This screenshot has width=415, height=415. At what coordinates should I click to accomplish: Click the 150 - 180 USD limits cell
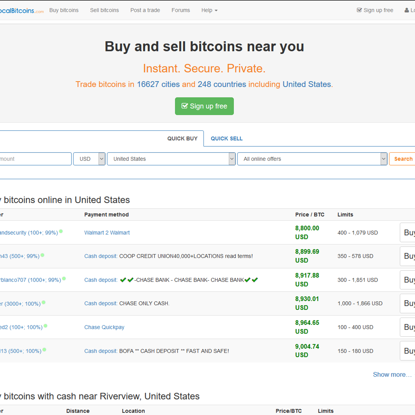coord(355,351)
